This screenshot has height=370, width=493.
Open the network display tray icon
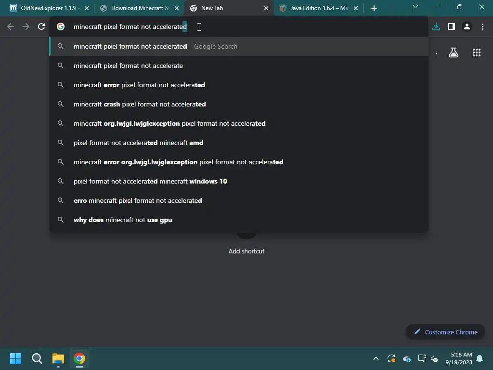(x=422, y=358)
